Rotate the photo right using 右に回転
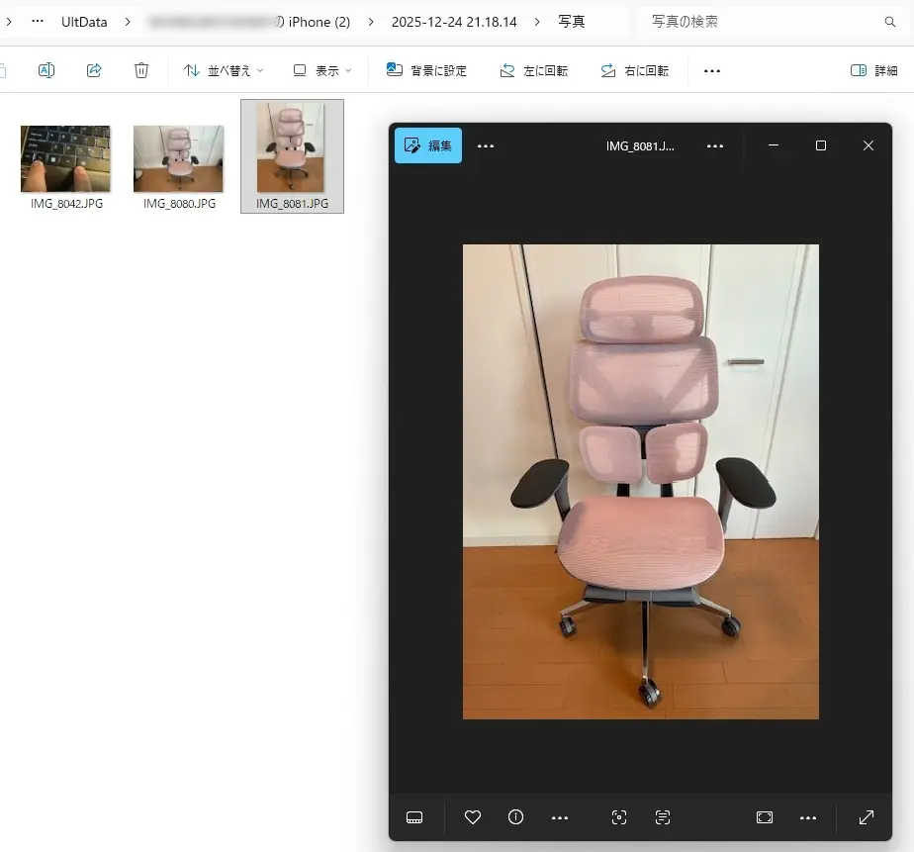Screen dimensions: 914x852 [x=634, y=70]
